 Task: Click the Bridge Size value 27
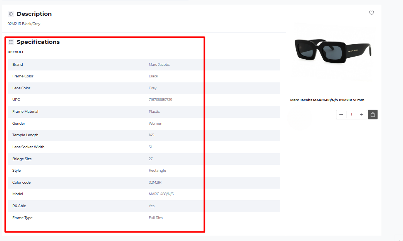pyautogui.click(x=151, y=159)
